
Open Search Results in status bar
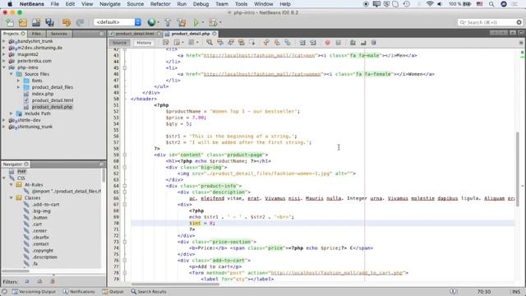pyautogui.click(x=149, y=292)
